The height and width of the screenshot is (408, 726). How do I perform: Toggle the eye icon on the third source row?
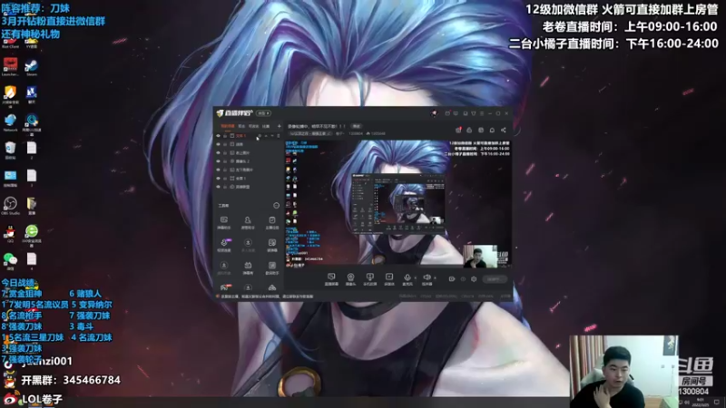pos(219,152)
